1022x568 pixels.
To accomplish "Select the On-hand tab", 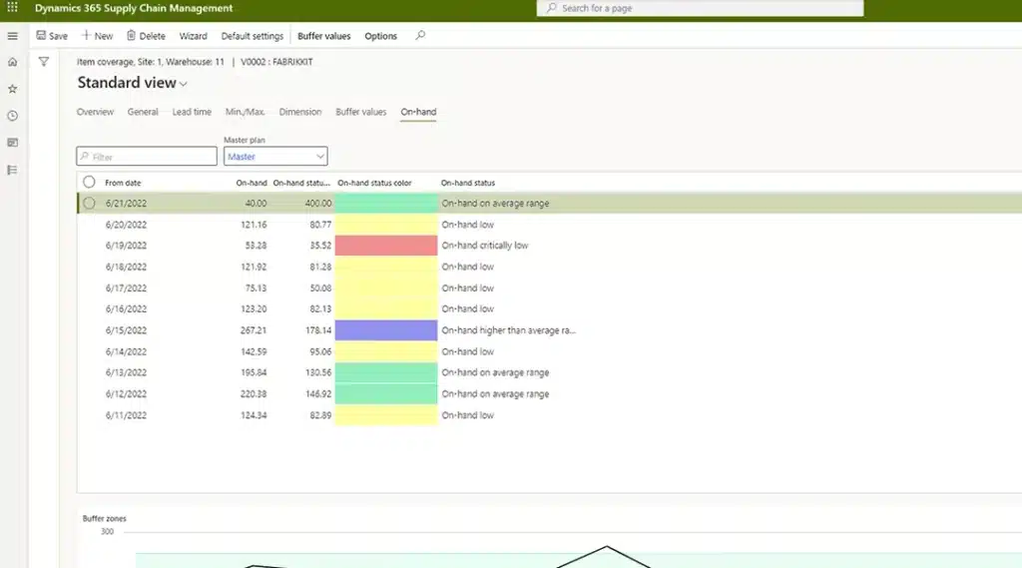I will coord(418,112).
